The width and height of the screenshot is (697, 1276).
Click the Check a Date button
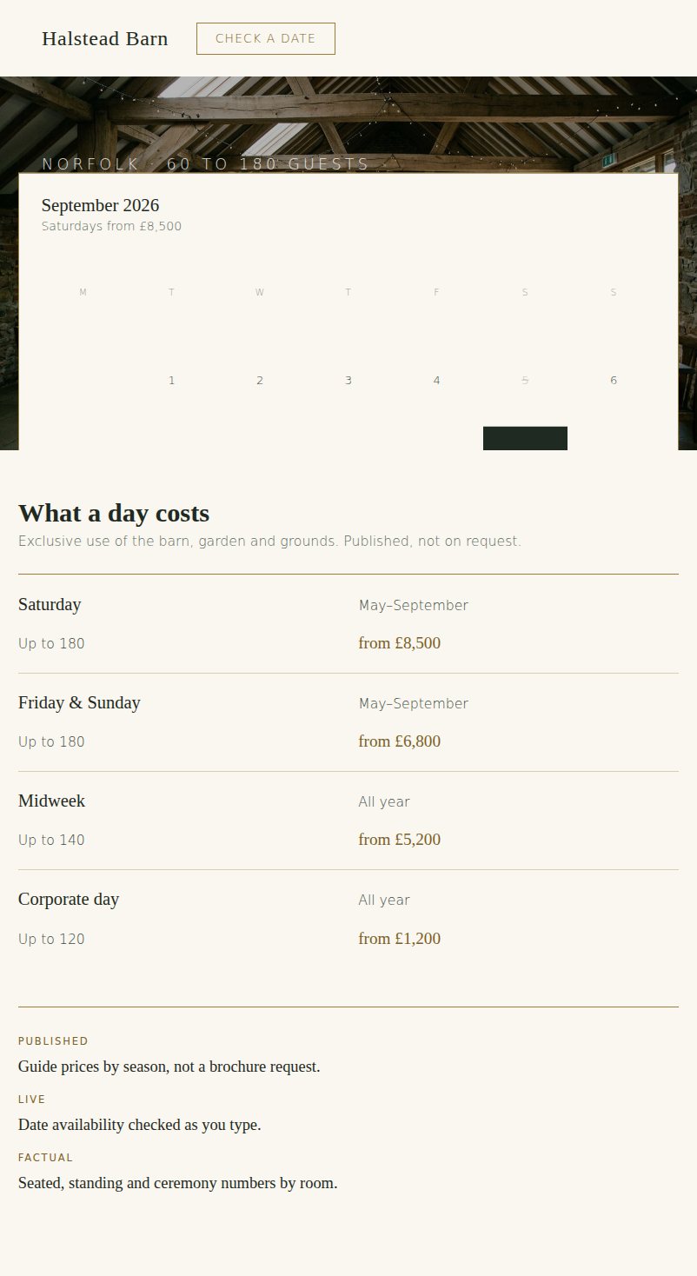coord(266,38)
